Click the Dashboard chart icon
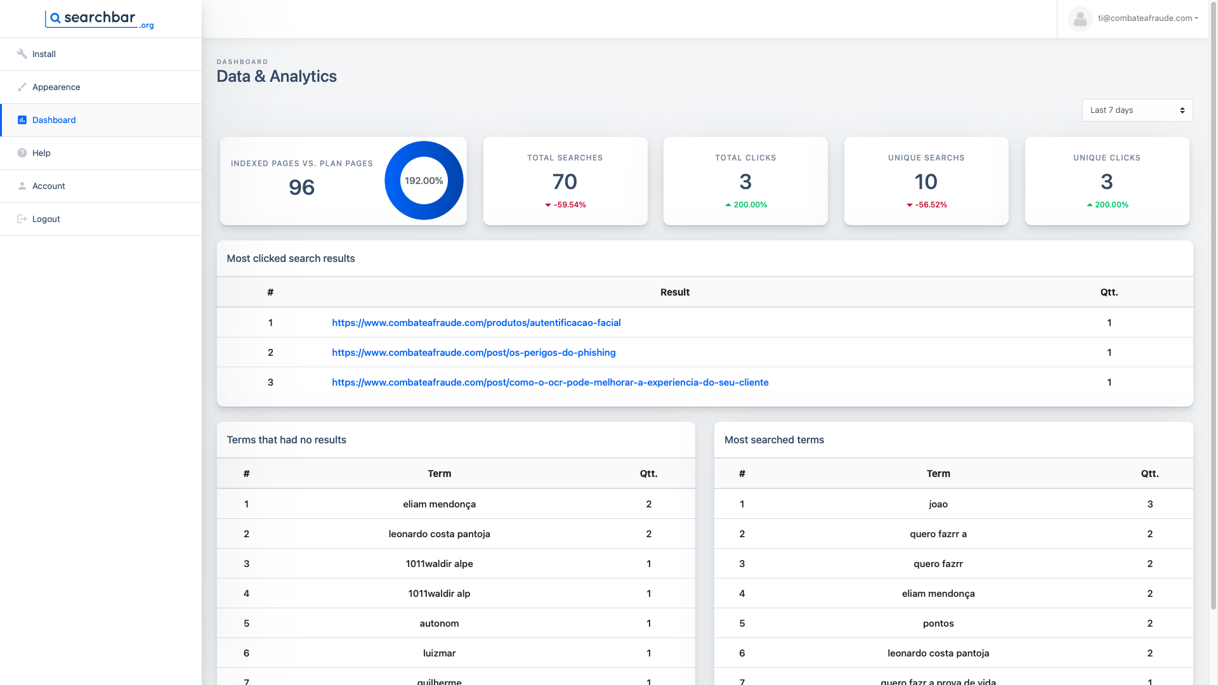Screen dimensions: 1218x685 tap(22, 120)
